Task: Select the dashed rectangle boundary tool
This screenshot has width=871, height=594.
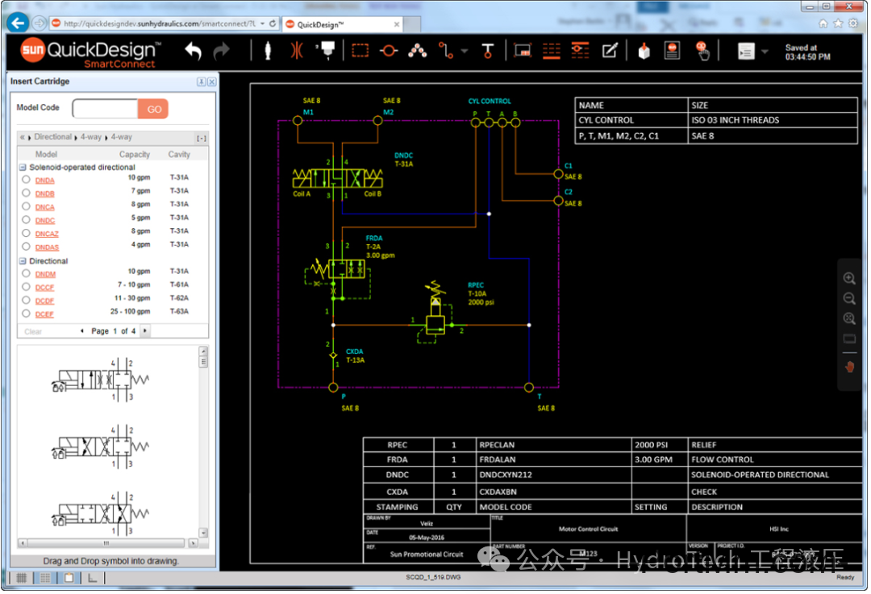Action: click(x=360, y=51)
